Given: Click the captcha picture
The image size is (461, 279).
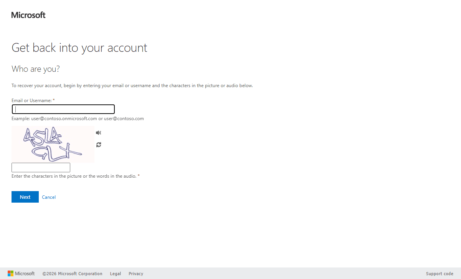Looking at the screenshot, I should pos(53,144).
